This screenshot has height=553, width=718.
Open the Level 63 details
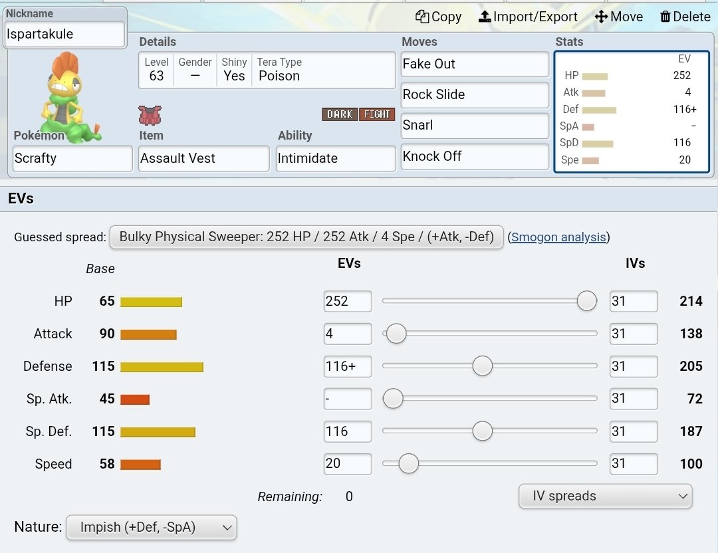[156, 70]
